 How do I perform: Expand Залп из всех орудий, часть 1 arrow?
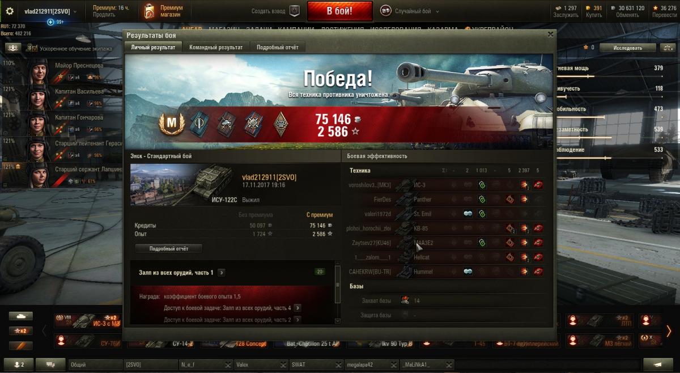pos(221,273)
